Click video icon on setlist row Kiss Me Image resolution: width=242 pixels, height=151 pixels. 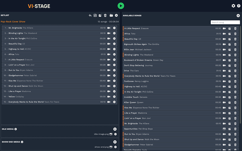[109, 81]
